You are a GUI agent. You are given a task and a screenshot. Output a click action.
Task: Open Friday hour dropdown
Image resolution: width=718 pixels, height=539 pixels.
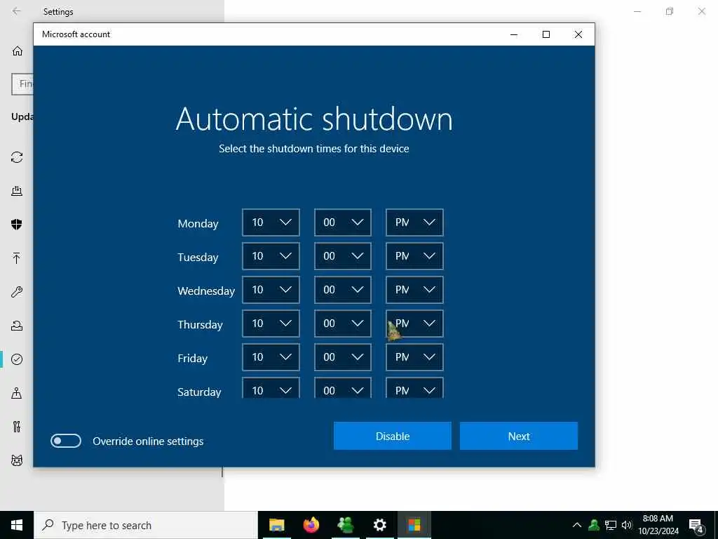click(271, 357)
